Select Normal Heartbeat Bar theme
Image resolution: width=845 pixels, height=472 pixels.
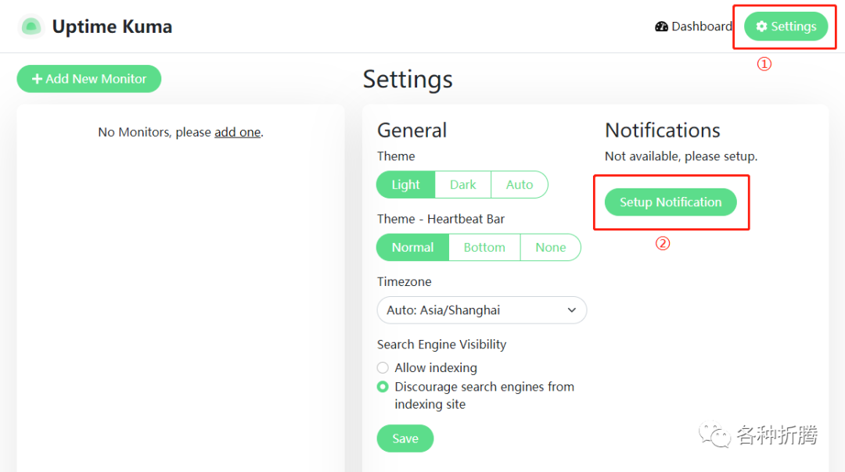pos(412,248)
